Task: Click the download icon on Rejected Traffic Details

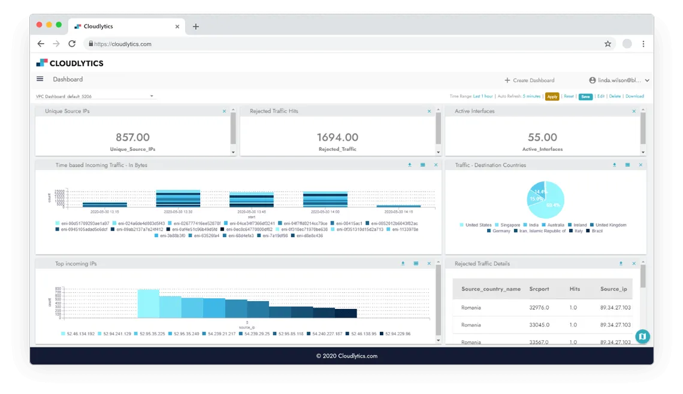Action: (x=621, y=263)
